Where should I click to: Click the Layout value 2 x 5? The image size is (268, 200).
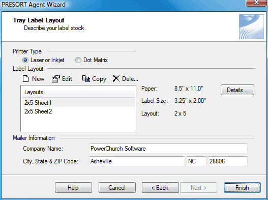(x=180, y=113)
